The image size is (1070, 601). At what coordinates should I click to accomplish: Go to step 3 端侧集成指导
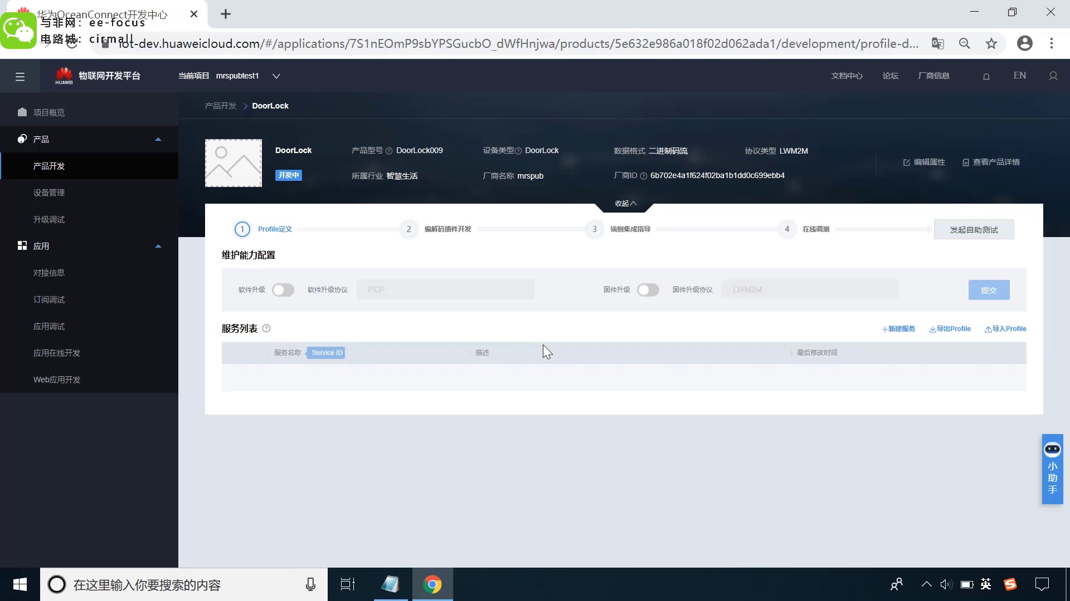click(x=619, y=229)
